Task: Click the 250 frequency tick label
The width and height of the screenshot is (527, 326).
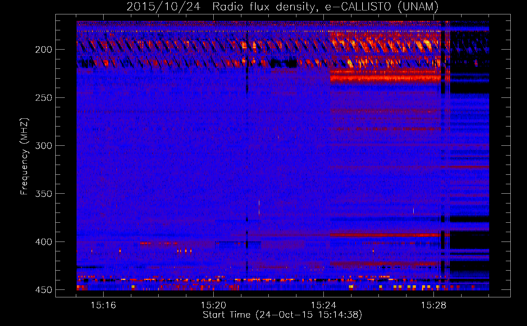Action: click(x=44, y=98)
